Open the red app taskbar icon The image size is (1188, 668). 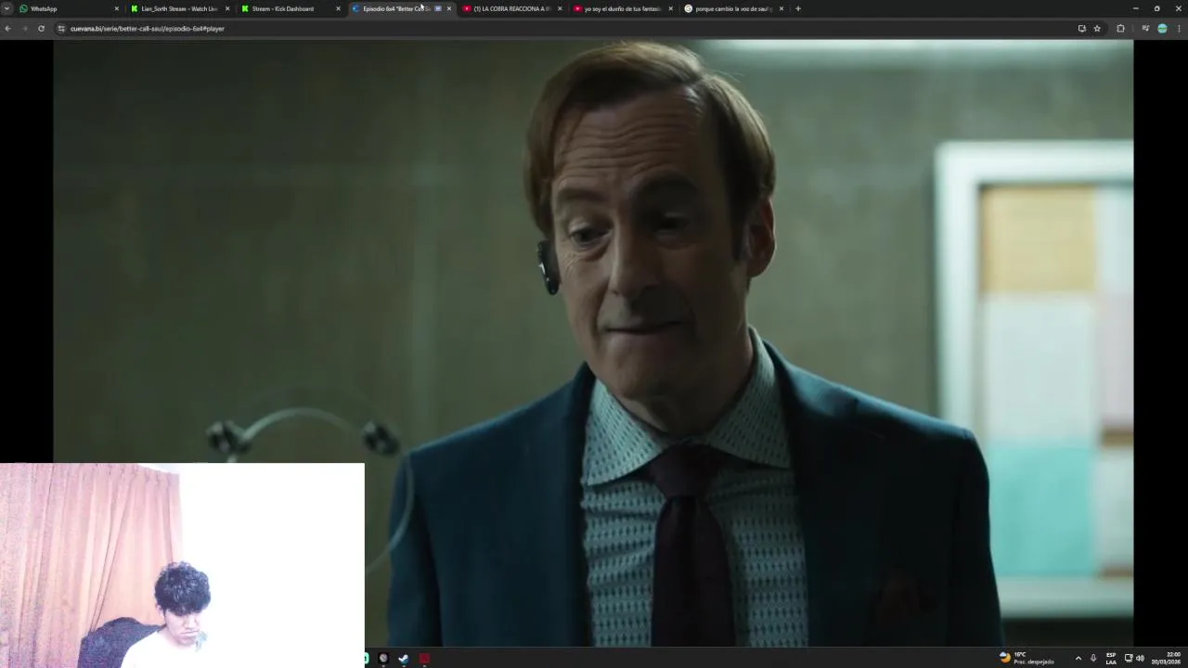coord(424,658)
